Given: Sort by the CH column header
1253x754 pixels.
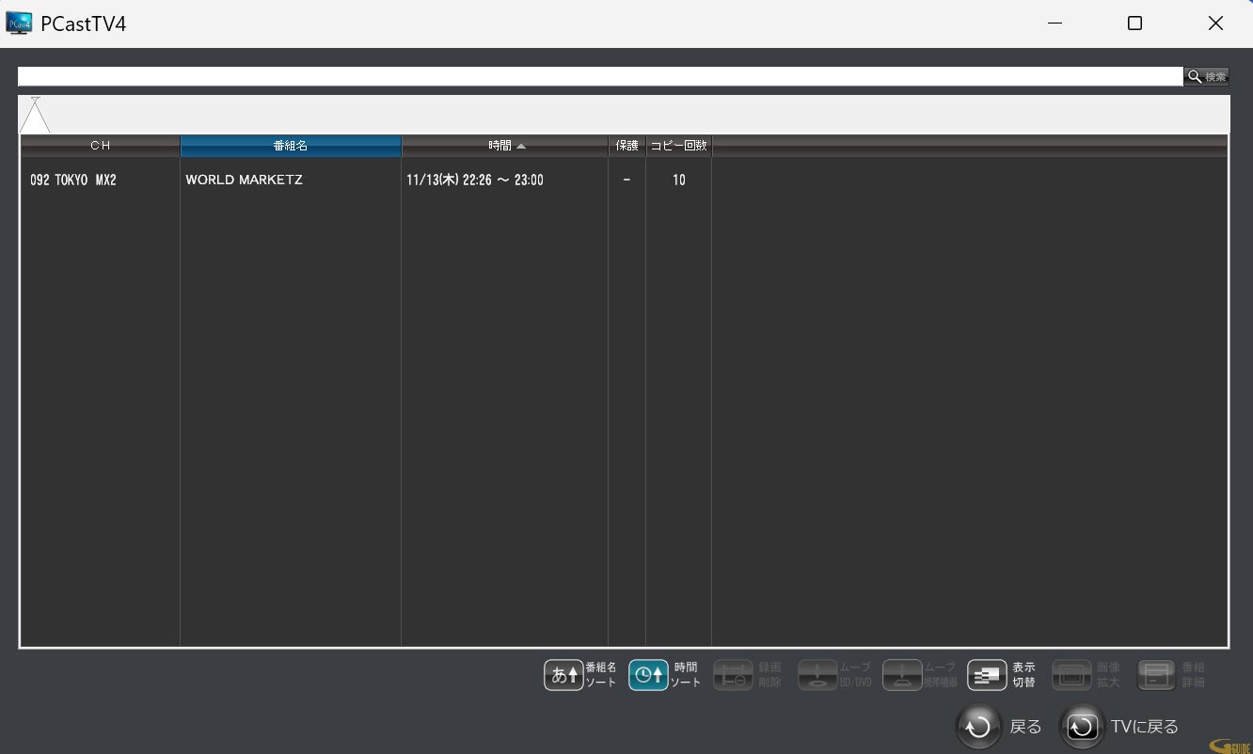Looking at the screenshot, I should (x=100, y=146).
